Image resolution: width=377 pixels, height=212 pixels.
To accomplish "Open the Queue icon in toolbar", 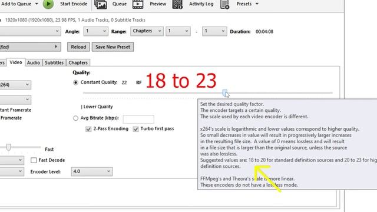I will pos(101,4).
